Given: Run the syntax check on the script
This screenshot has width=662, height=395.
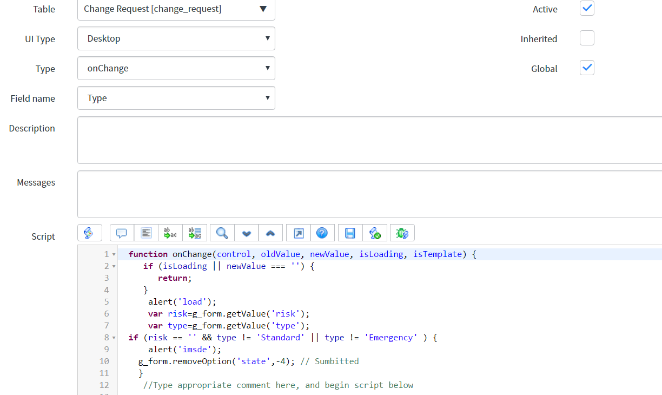Looking at the screenshot, I should pos(375,233).
